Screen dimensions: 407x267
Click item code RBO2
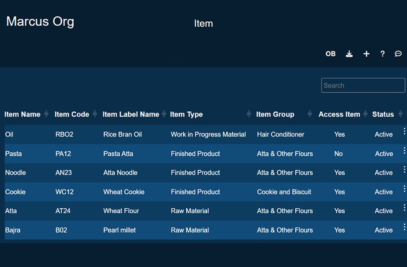click(64, 134)
